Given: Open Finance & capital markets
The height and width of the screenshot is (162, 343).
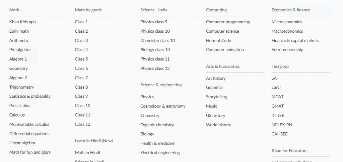Looking at the screenshot, I should (x=295, y=41).
